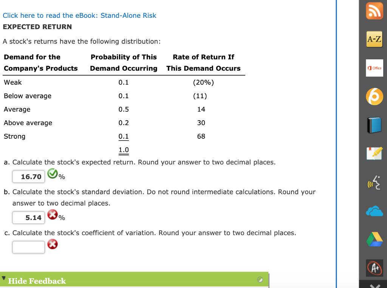The width and height of the screenshot is (387, 288).
Task: Open the OneDrive cloud icon
Action: 375,211
